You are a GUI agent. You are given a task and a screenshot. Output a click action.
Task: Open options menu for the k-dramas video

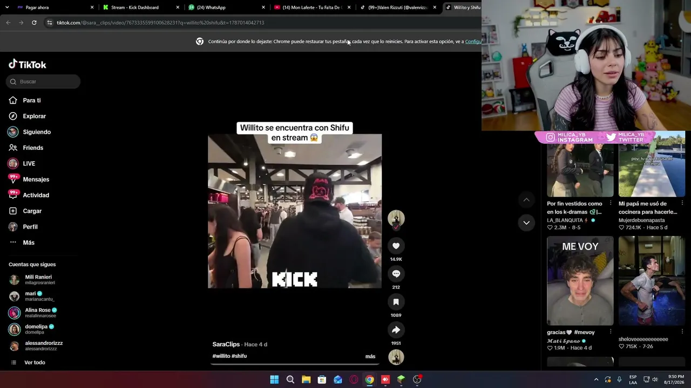611,204
